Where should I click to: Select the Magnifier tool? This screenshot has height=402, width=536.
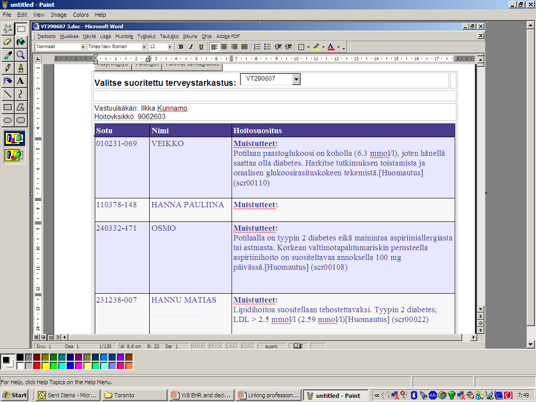[21, 54]
